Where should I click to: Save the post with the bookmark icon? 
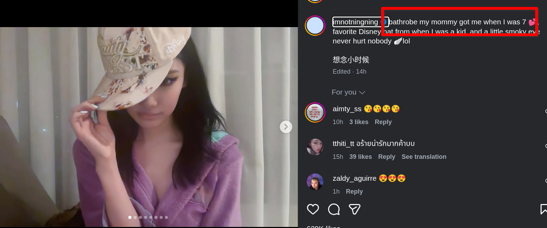(544, 209)
